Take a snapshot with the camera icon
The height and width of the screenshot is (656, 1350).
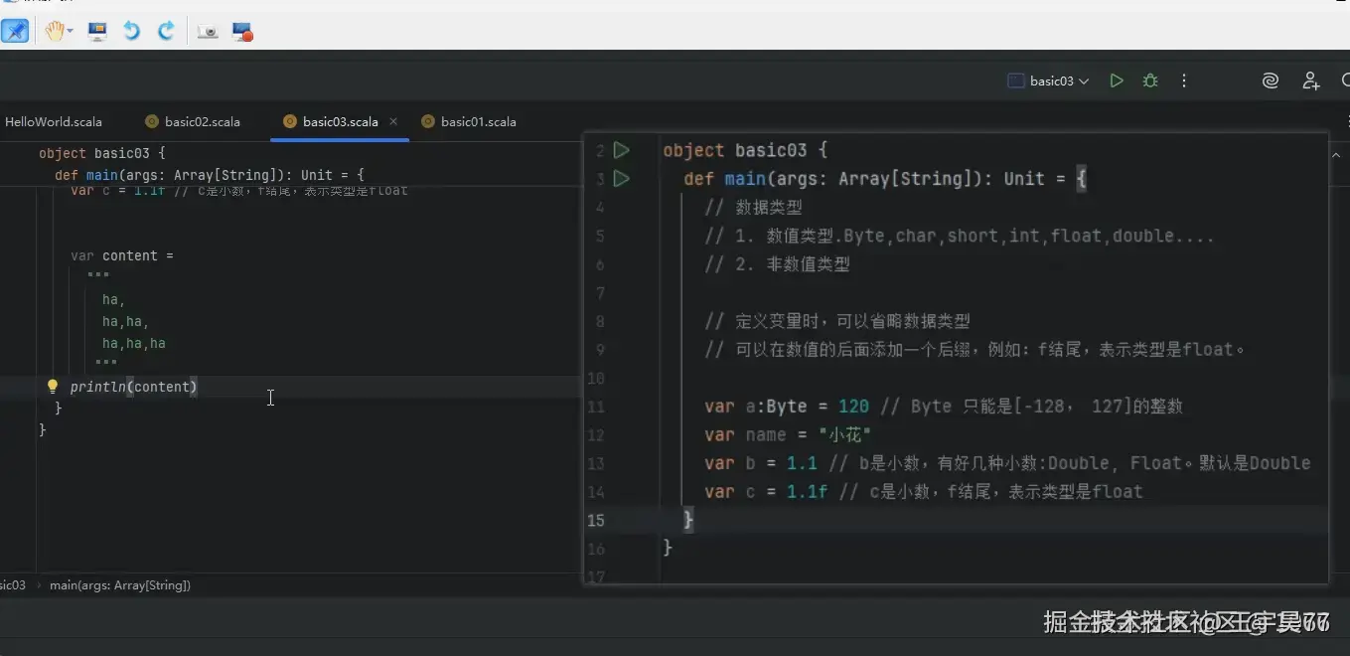tap(207, 31)
